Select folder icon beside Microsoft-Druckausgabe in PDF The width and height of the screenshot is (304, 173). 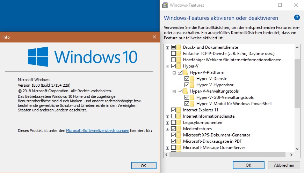pyautogui.click(x=179, y=141)
